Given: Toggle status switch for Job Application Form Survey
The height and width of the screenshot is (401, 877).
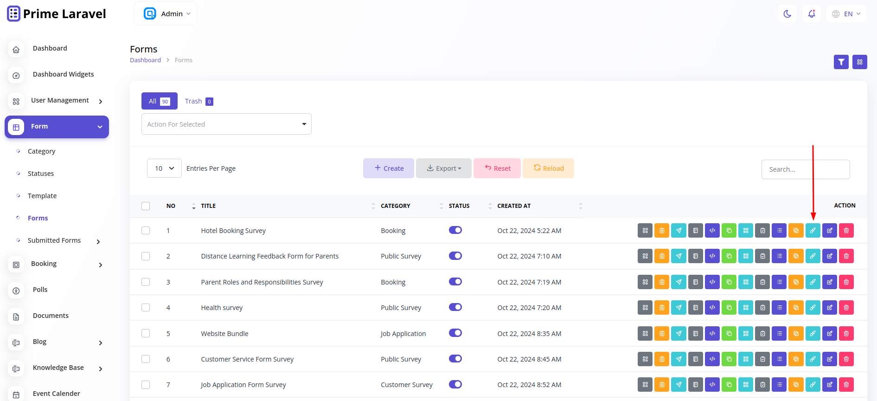Looking at the screenshot, I should 455,384.
